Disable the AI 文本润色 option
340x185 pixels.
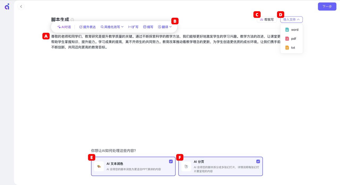click(171, 161)
